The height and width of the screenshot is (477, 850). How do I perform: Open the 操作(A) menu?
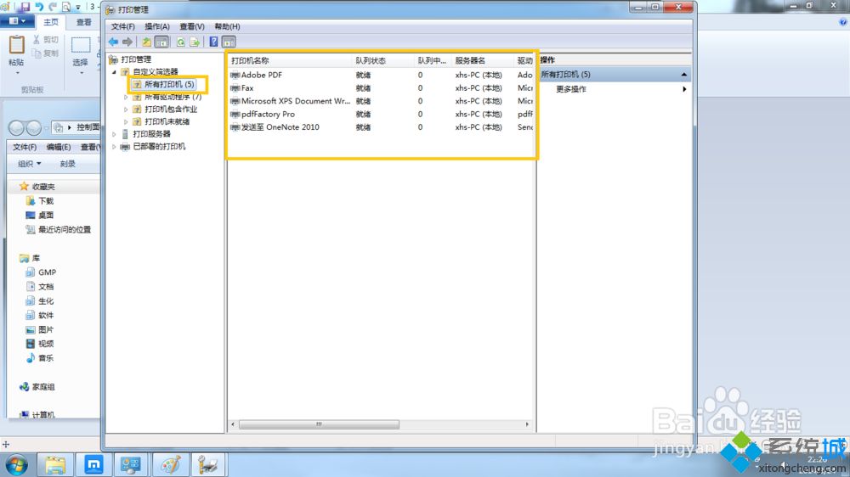click(x=156, y=26)
